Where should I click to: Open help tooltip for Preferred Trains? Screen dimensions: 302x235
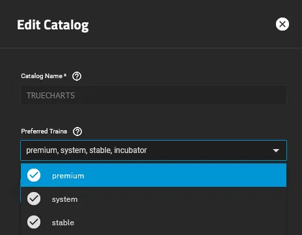[x=77, y=131]
